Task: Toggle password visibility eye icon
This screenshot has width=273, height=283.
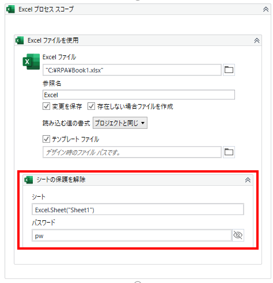Action: coord(238,235)
